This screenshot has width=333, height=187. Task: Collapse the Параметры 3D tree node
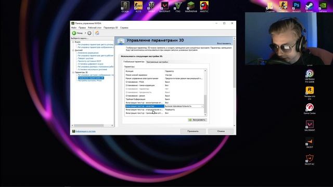[73, 72]
